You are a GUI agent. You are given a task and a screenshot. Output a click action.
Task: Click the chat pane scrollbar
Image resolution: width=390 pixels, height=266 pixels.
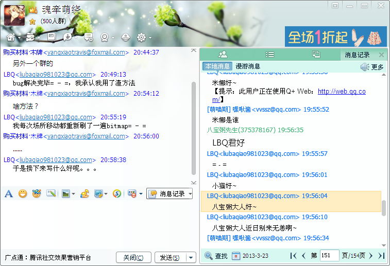[194, 129]
